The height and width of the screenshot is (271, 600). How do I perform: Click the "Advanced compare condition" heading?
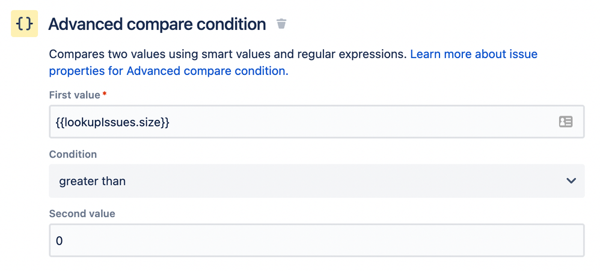(x=157, y=24)
